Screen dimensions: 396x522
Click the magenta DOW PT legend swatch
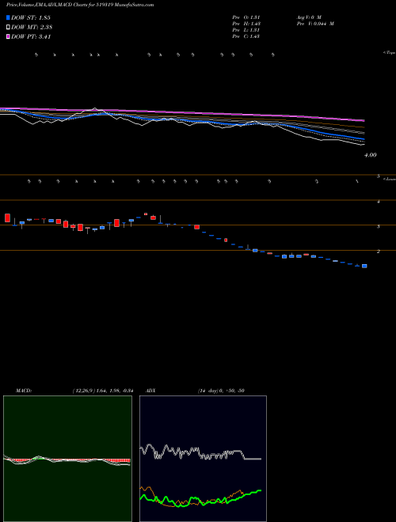click(8, 37)
